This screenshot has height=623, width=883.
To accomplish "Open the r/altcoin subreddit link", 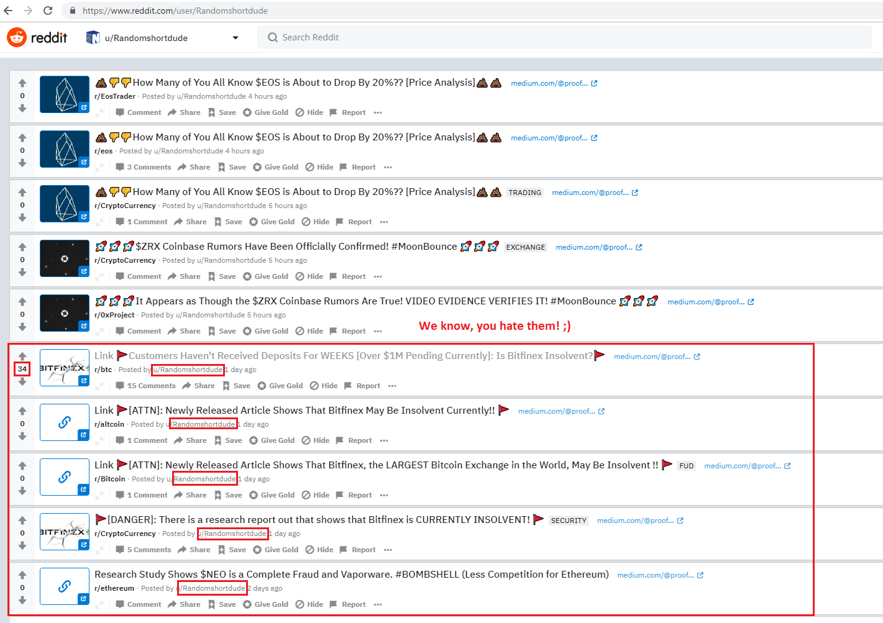I will click(109, 424).
